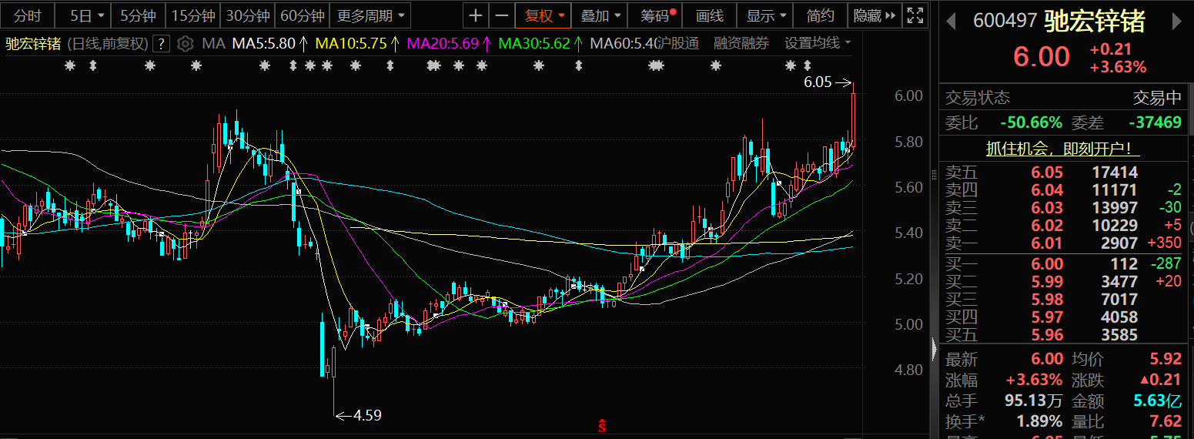
Task: Click the plus zoom-in chart button
Action: click(477, 15)
